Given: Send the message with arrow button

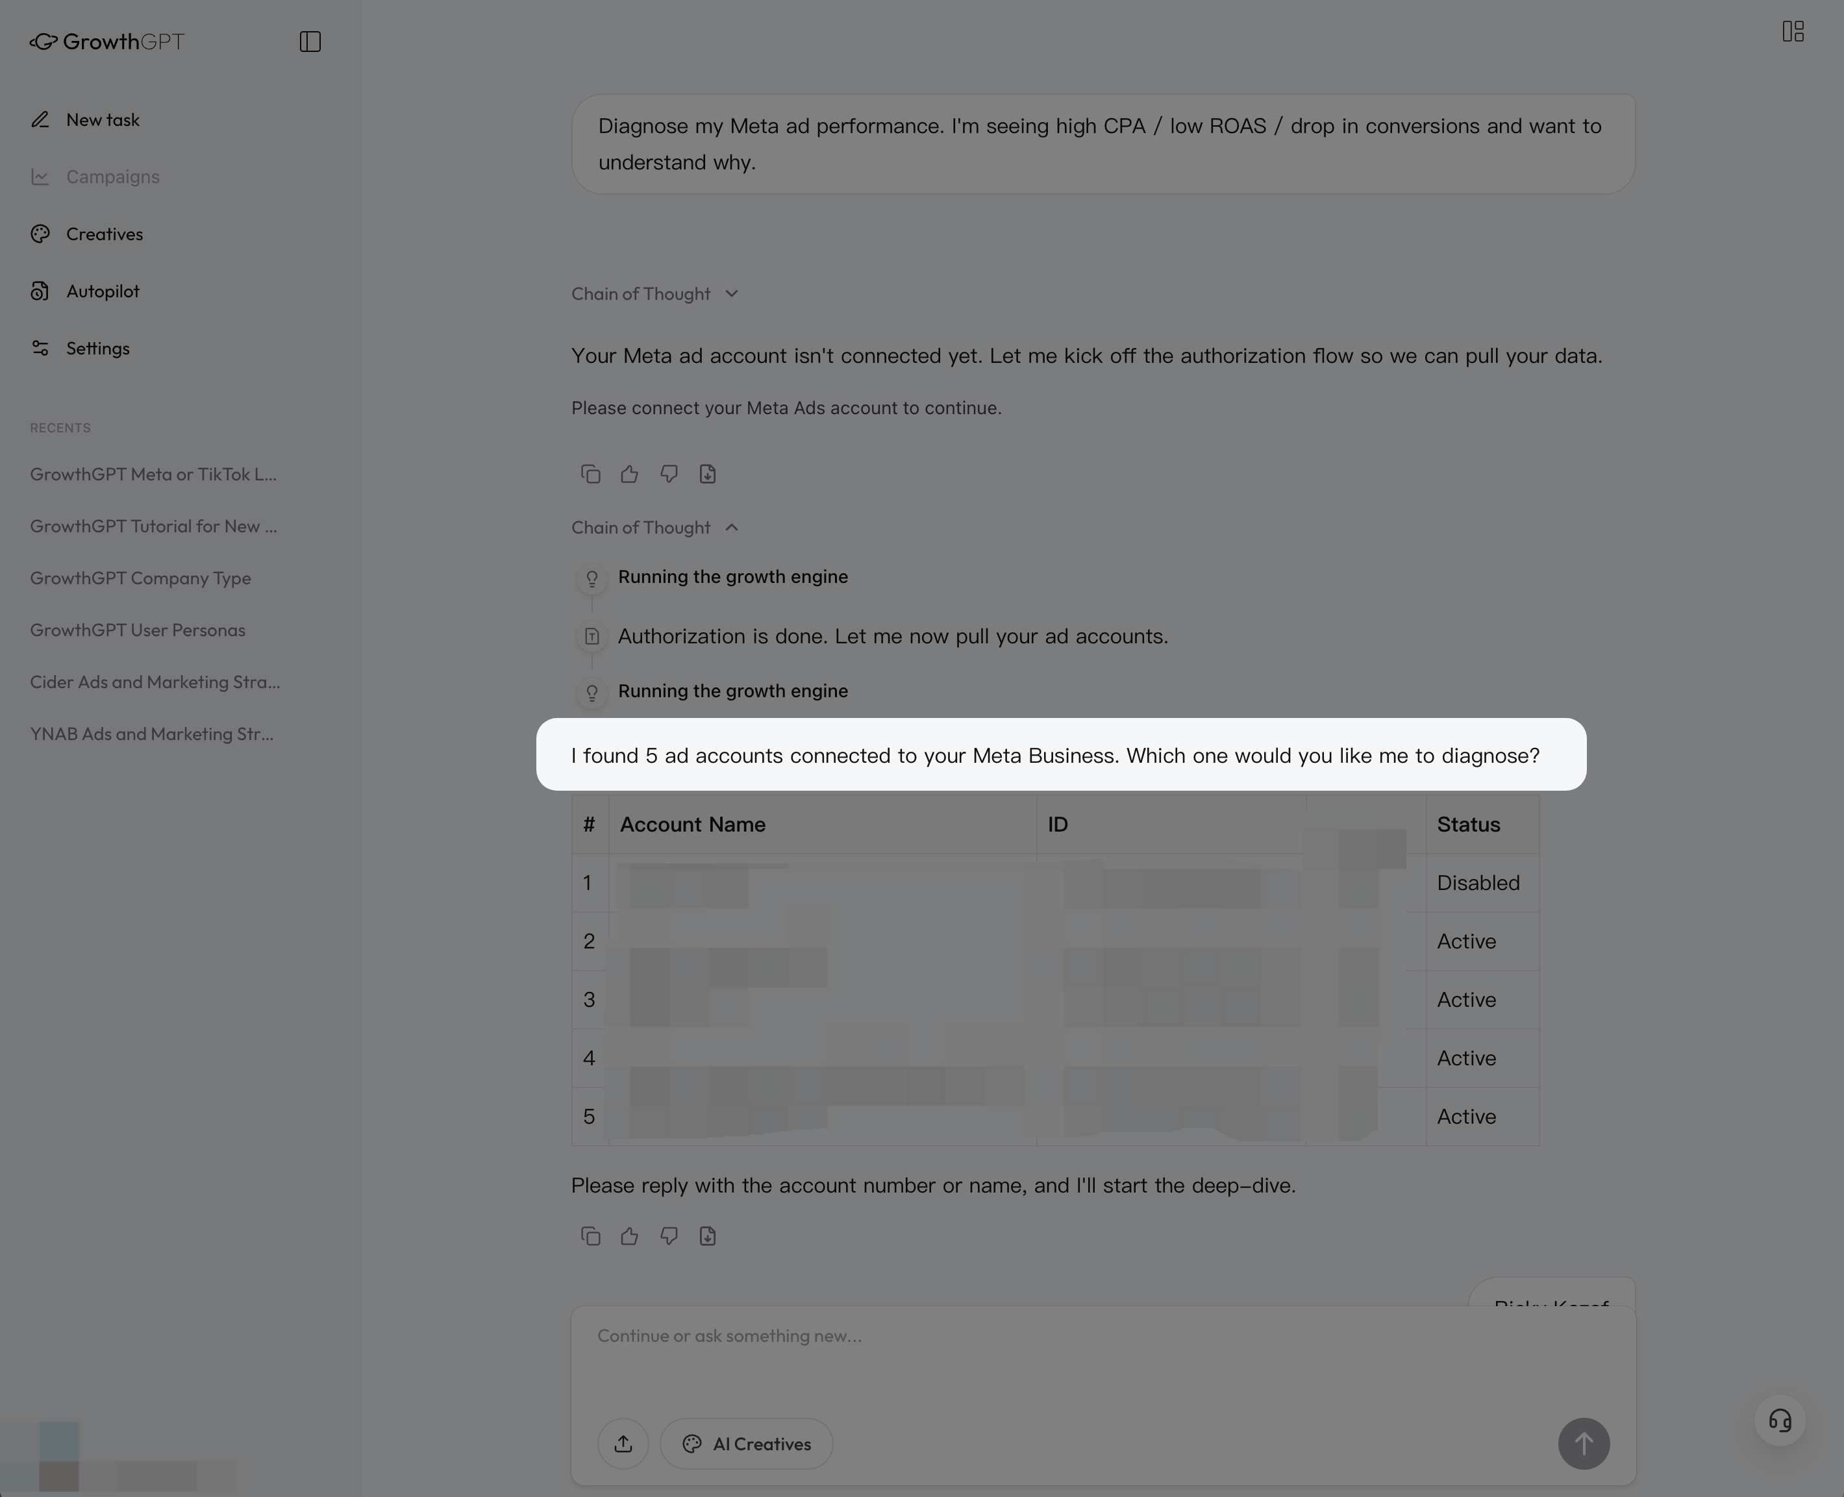Looking at the screenshot, I should [x=1584, y=1444].
